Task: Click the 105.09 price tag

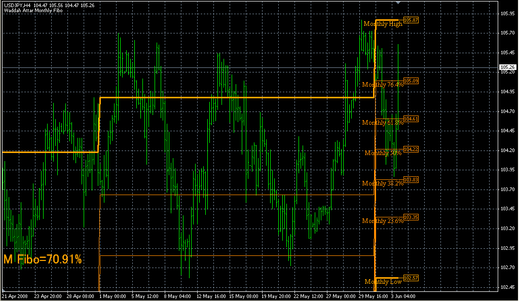Action: 411,81
